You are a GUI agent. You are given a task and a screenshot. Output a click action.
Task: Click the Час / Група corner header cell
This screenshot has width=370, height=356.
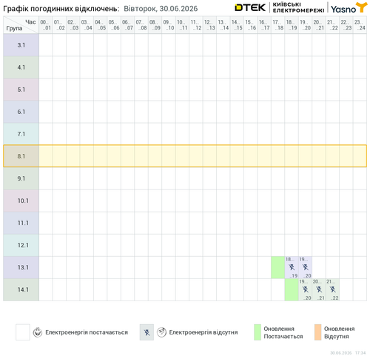(21, 25)
